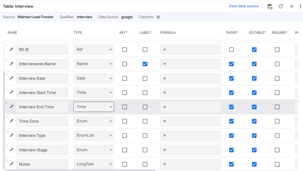
Task: Open table settings database gear icon
Action: click(270, 6)
